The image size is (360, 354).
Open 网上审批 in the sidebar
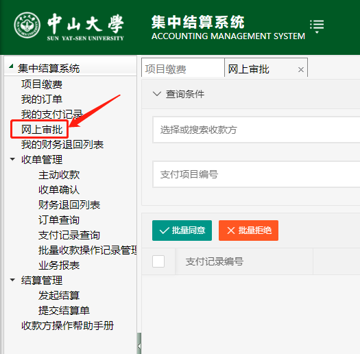coord(42,130)
